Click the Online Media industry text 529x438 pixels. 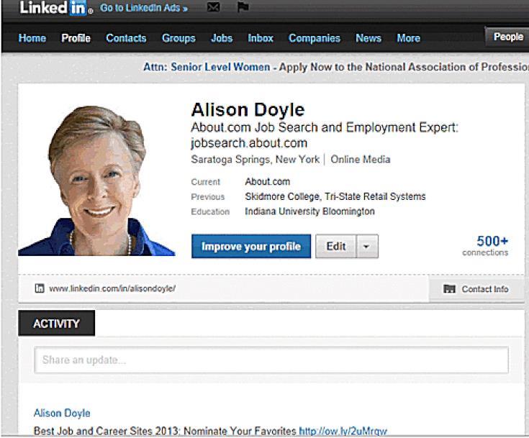pyautogui.click(x=361, y=159)
